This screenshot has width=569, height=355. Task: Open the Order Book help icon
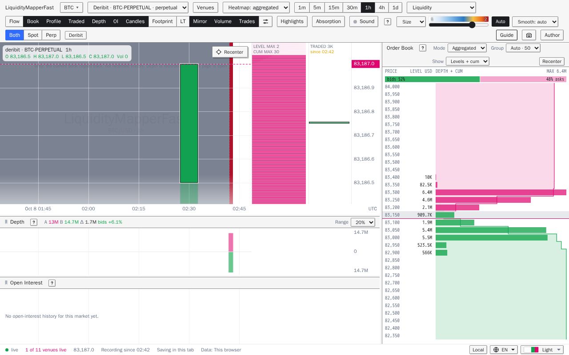[x=423, y=48]
